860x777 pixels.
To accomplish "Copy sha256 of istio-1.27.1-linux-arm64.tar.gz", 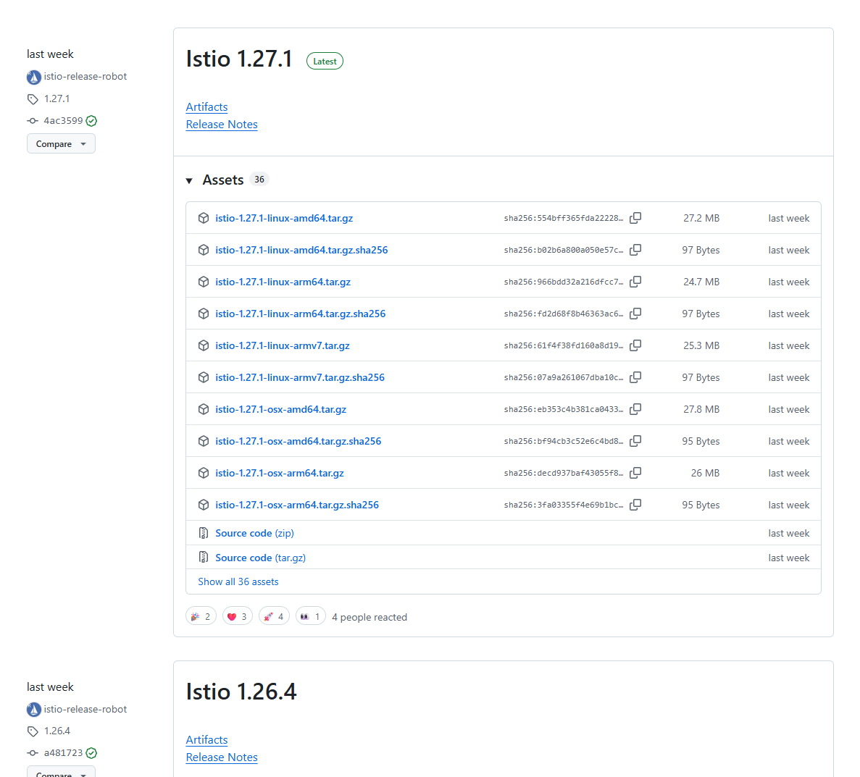I will pyautogui.click(x=635, y=281).
